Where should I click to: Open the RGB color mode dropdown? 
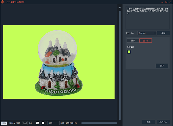pyautogui.click(x=53, y=123)
